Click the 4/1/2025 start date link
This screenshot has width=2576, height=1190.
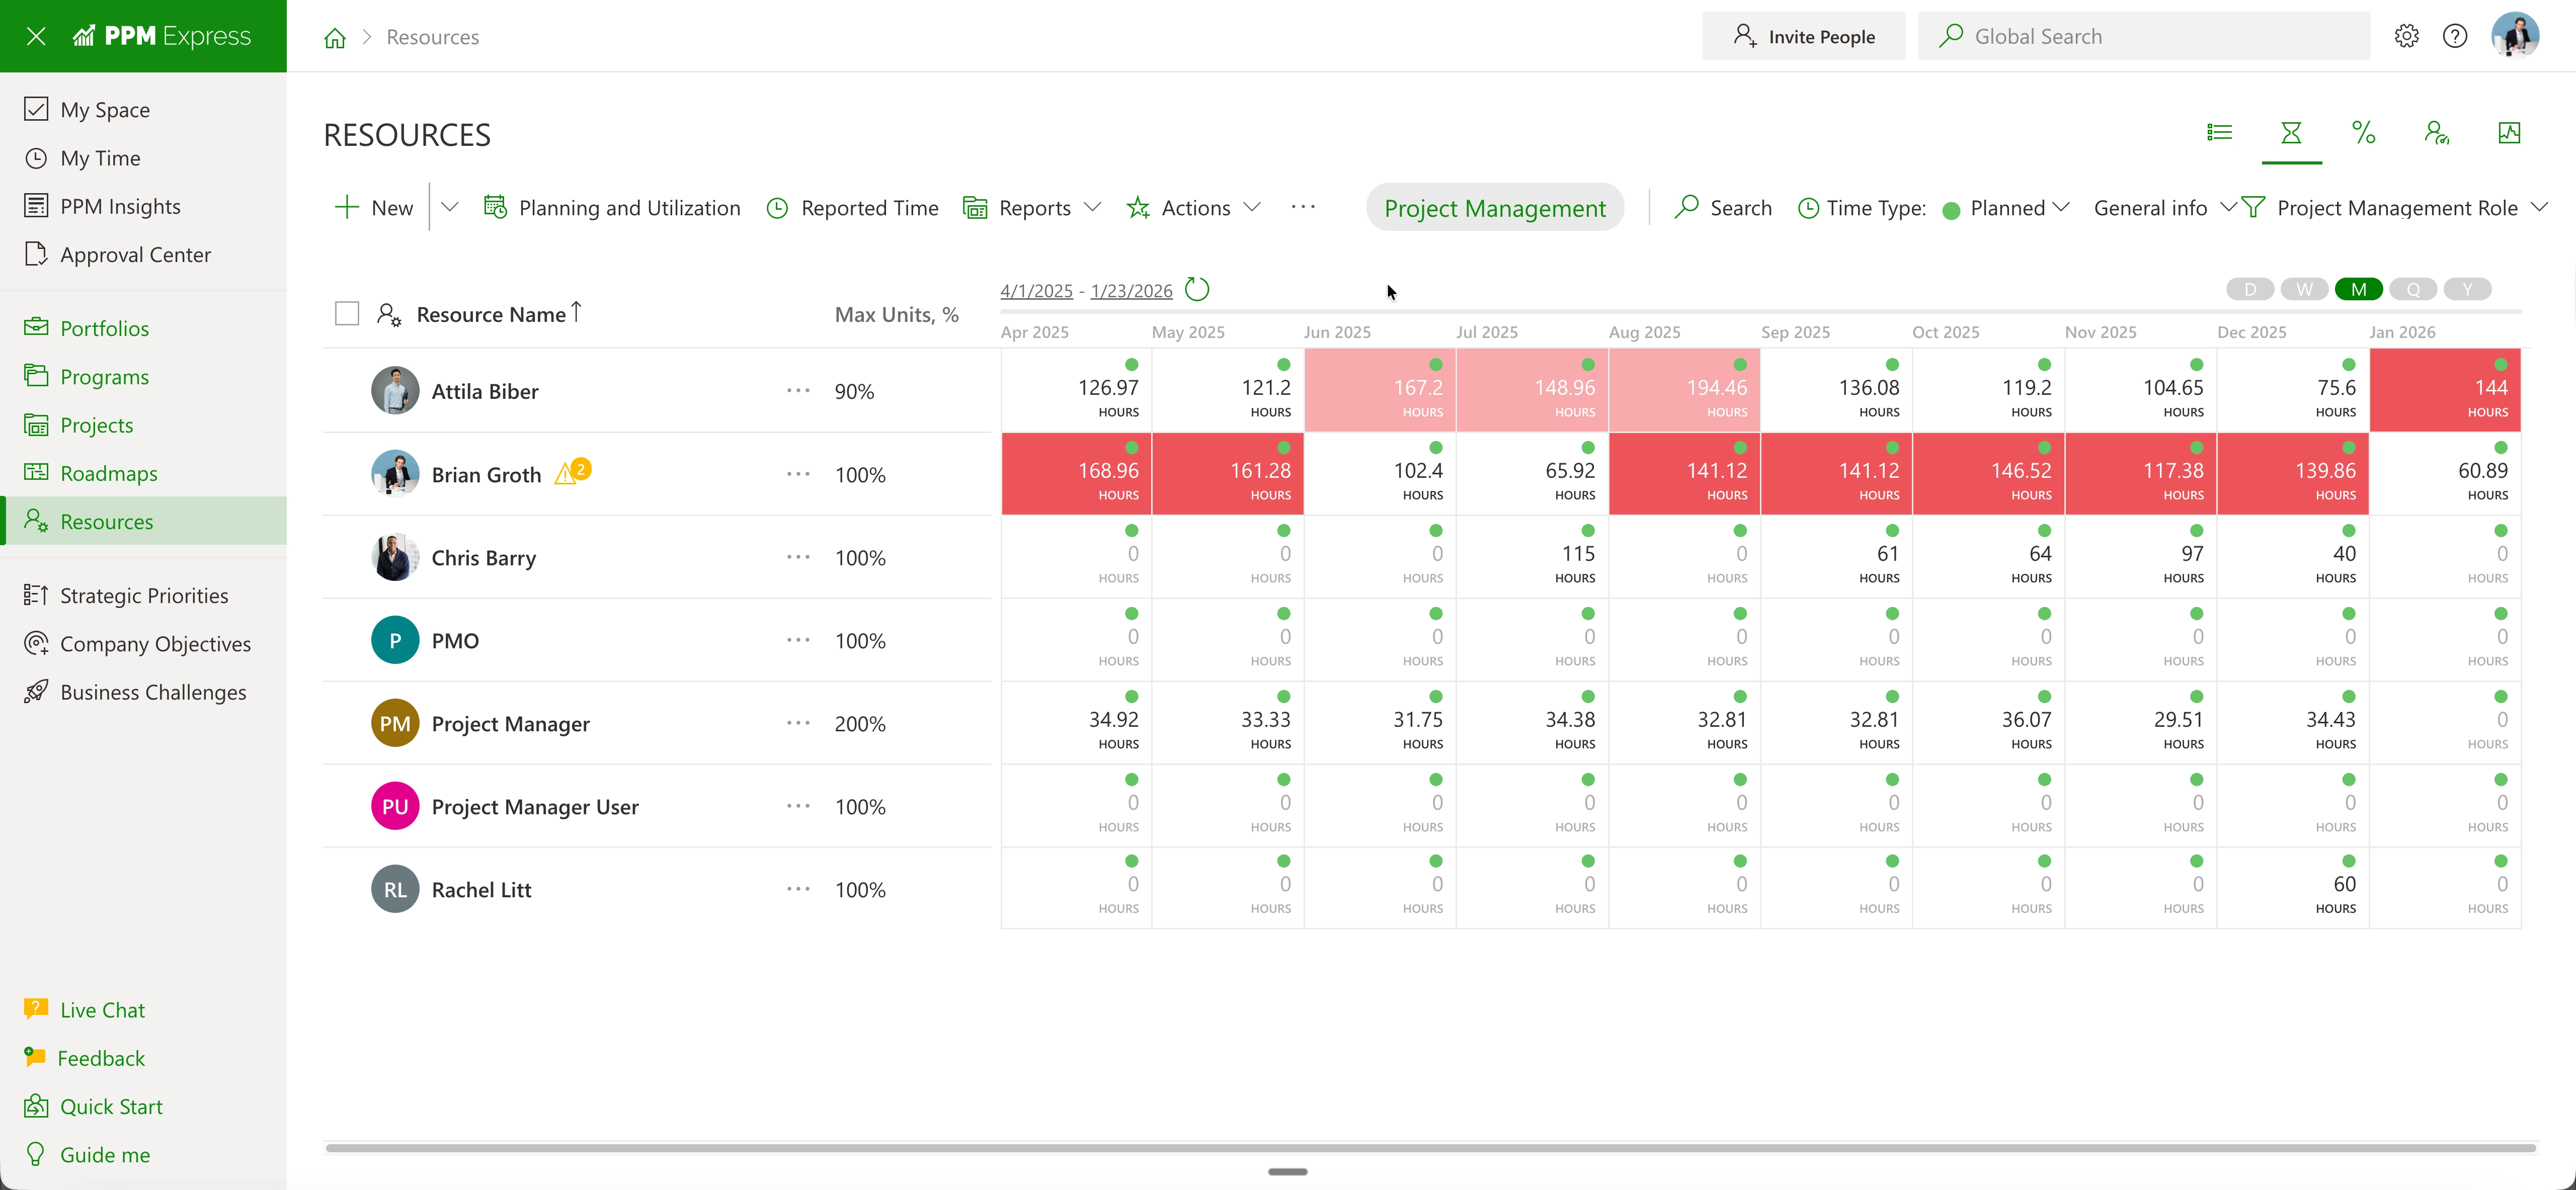pyautogui.click(x=1036, y=291)
